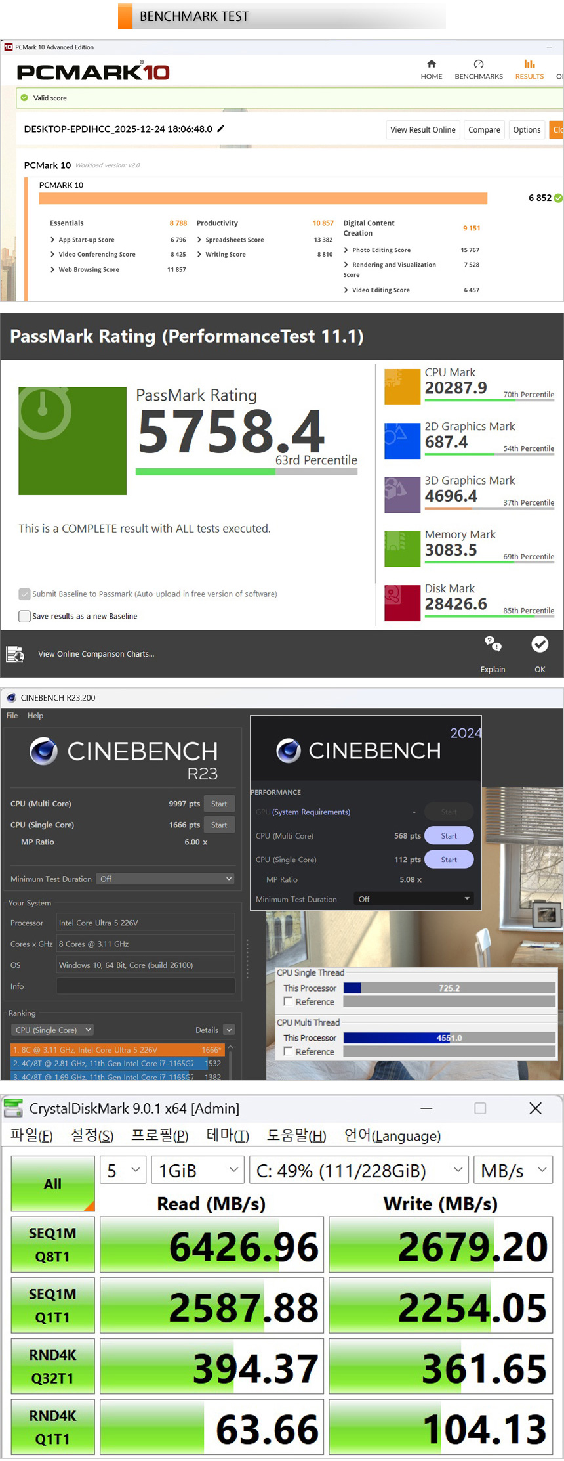
Task: Open the Benchmarks gauge icon
Action: pyautogui.click(x=478, y=64)
